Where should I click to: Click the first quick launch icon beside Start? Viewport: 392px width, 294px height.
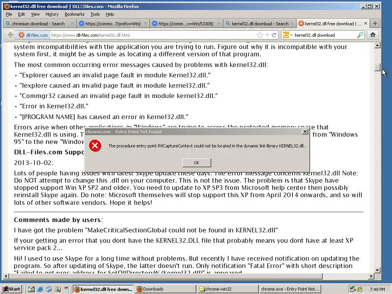click(31, 289)
